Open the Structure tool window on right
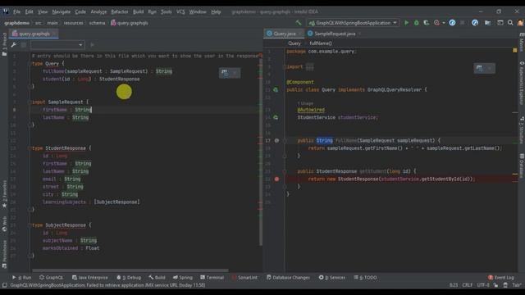525x295 pixels. [x=522, y=130]
